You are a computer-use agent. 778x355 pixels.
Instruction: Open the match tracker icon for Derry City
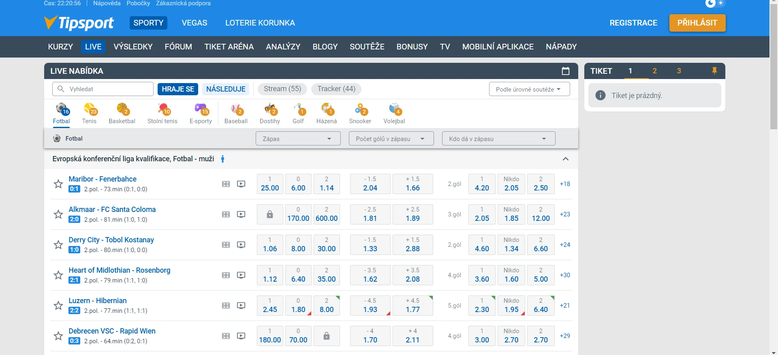pyautogui.click(x=226, y=245)
